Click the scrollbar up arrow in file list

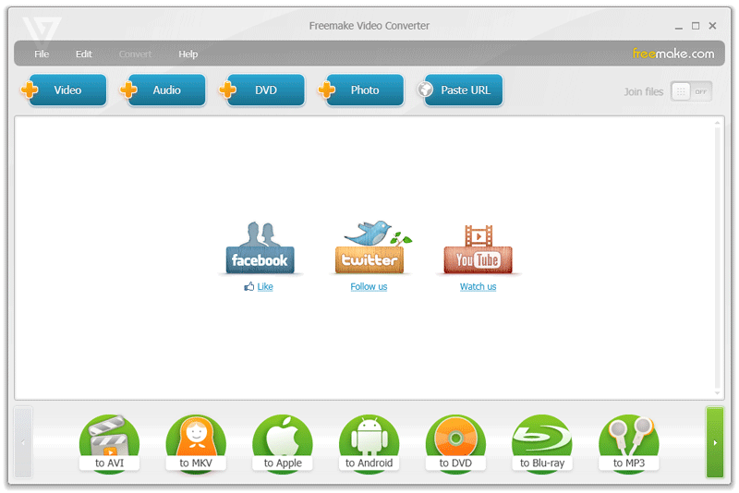click(x=717, y=123)
